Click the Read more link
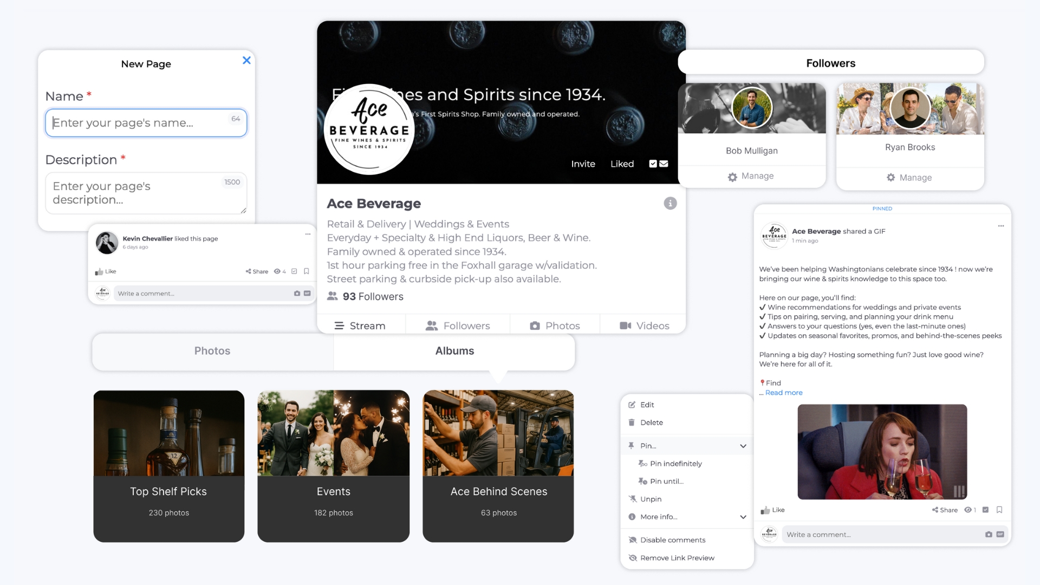Image resolution: width=1040 pixels, height=585 pixels. point(784,393)
